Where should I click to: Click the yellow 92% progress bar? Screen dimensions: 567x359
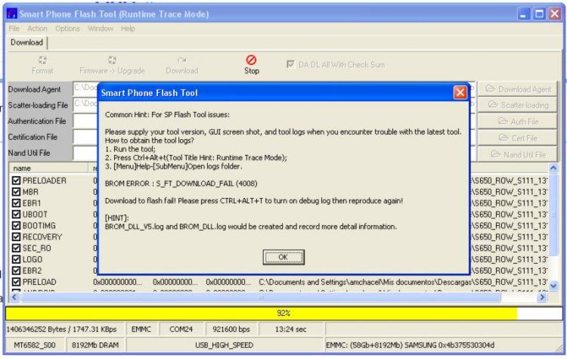click(283, 313)
